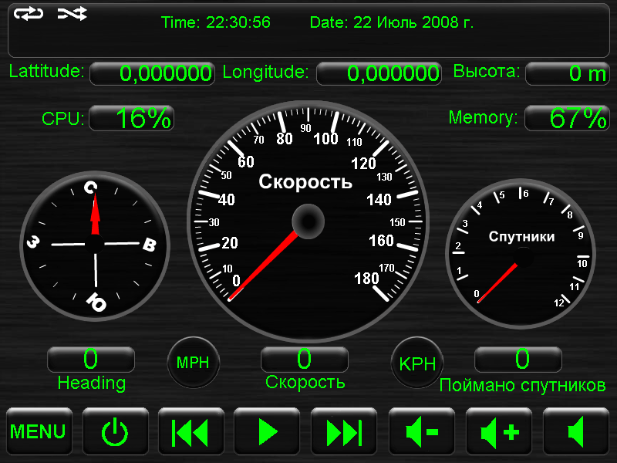
Task: Click the compass gauge
Action: (95, 244)
